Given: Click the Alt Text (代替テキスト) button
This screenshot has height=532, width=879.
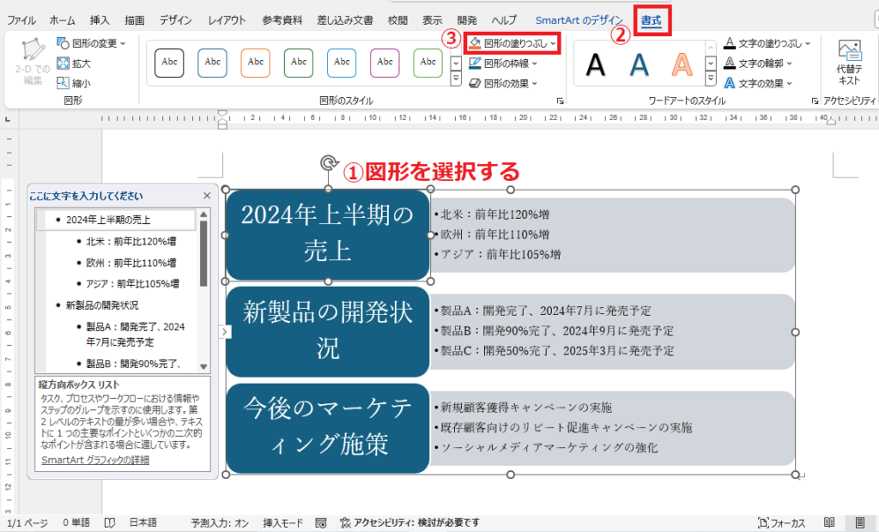Looking at the screenshot, I should [x=849, y=63].
